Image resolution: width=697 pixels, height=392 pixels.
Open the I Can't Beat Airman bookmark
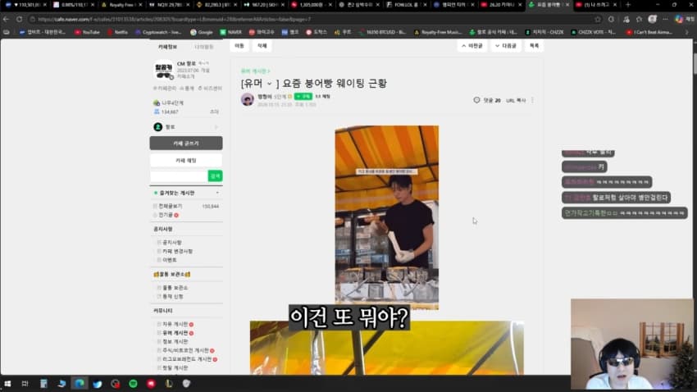tap(649, 32)
